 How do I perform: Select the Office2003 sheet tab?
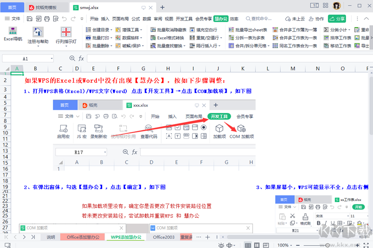tap(164, 237)
